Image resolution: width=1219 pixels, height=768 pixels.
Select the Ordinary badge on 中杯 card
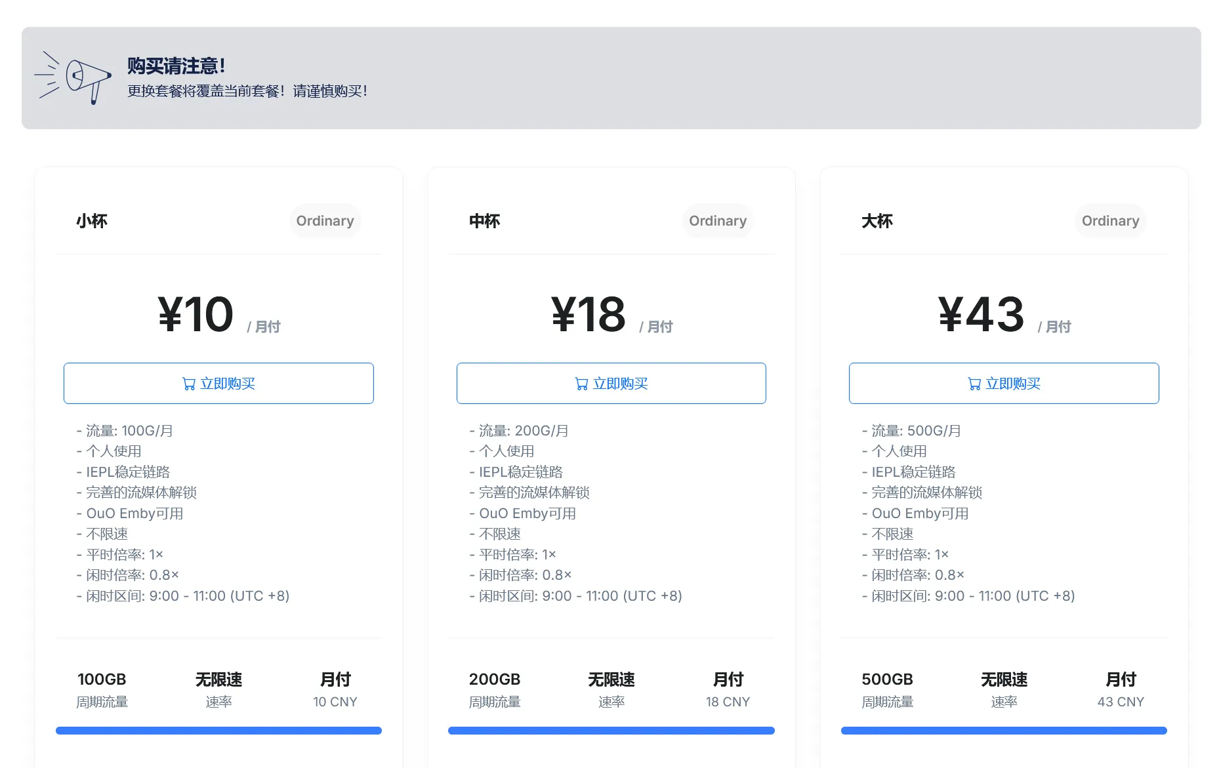717,220
